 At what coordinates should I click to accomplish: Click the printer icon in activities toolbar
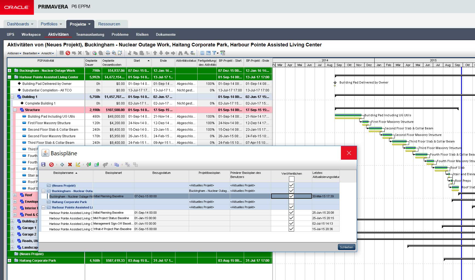(x=108, y=53)
